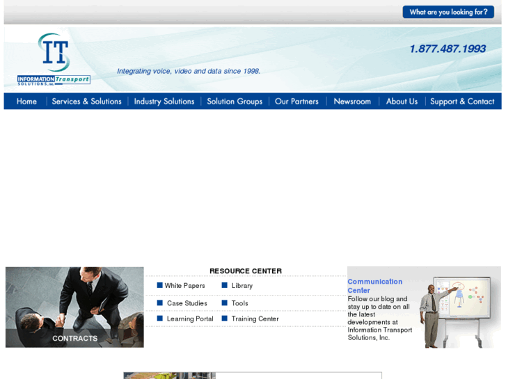Visit the Case Studies link

pyautogui.click(x=187, y=303)
